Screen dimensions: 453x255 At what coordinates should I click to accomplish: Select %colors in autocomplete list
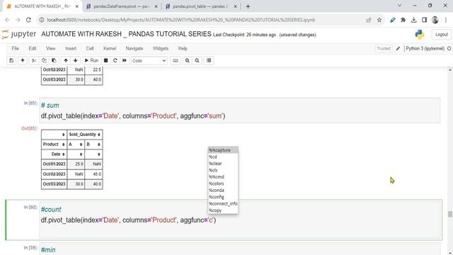click(x=223, y=183)
